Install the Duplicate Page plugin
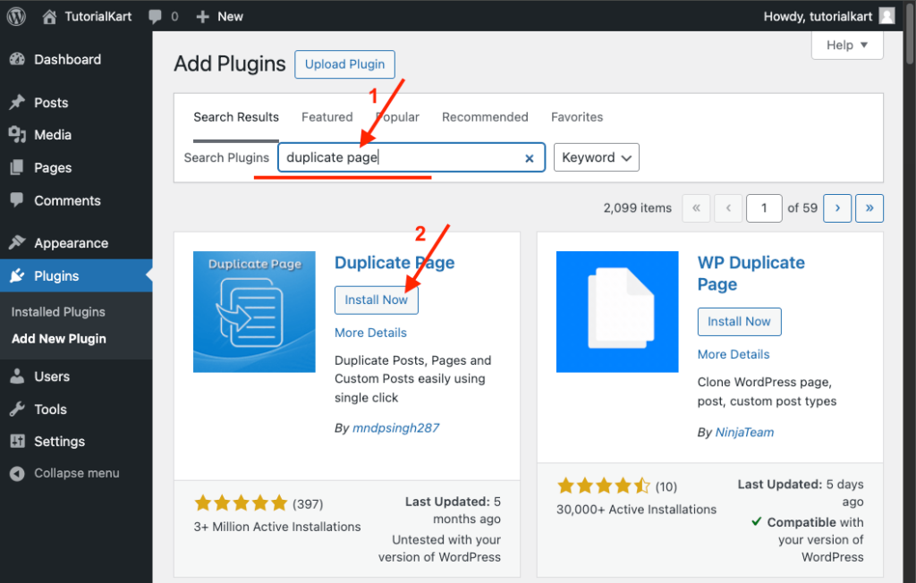916x583 pixels. (x=377, y=300)
